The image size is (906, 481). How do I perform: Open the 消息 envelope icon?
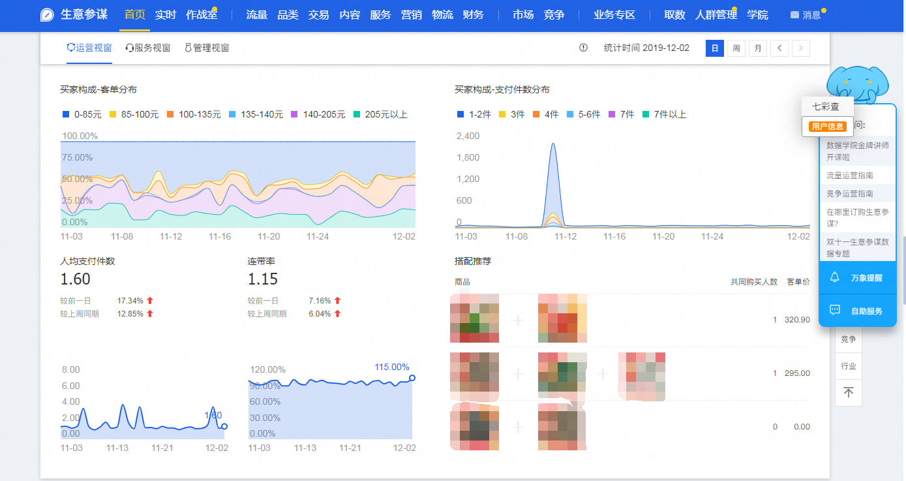(794, 15)
